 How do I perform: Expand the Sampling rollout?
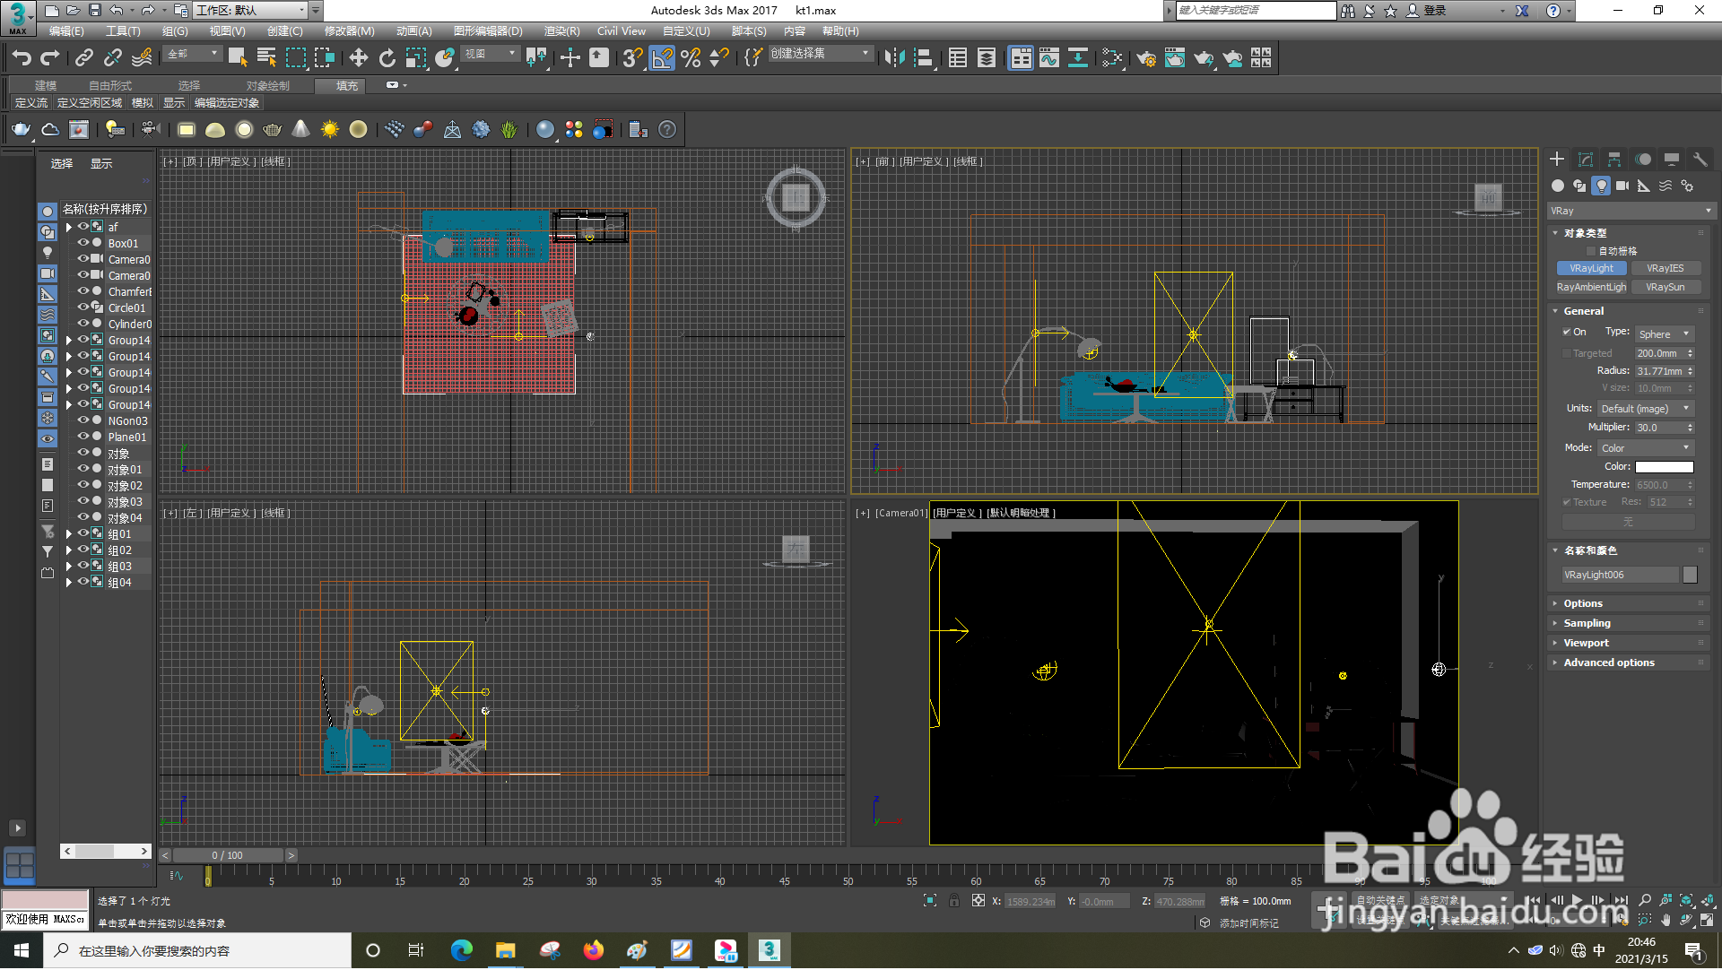[x=1631, y=624]
